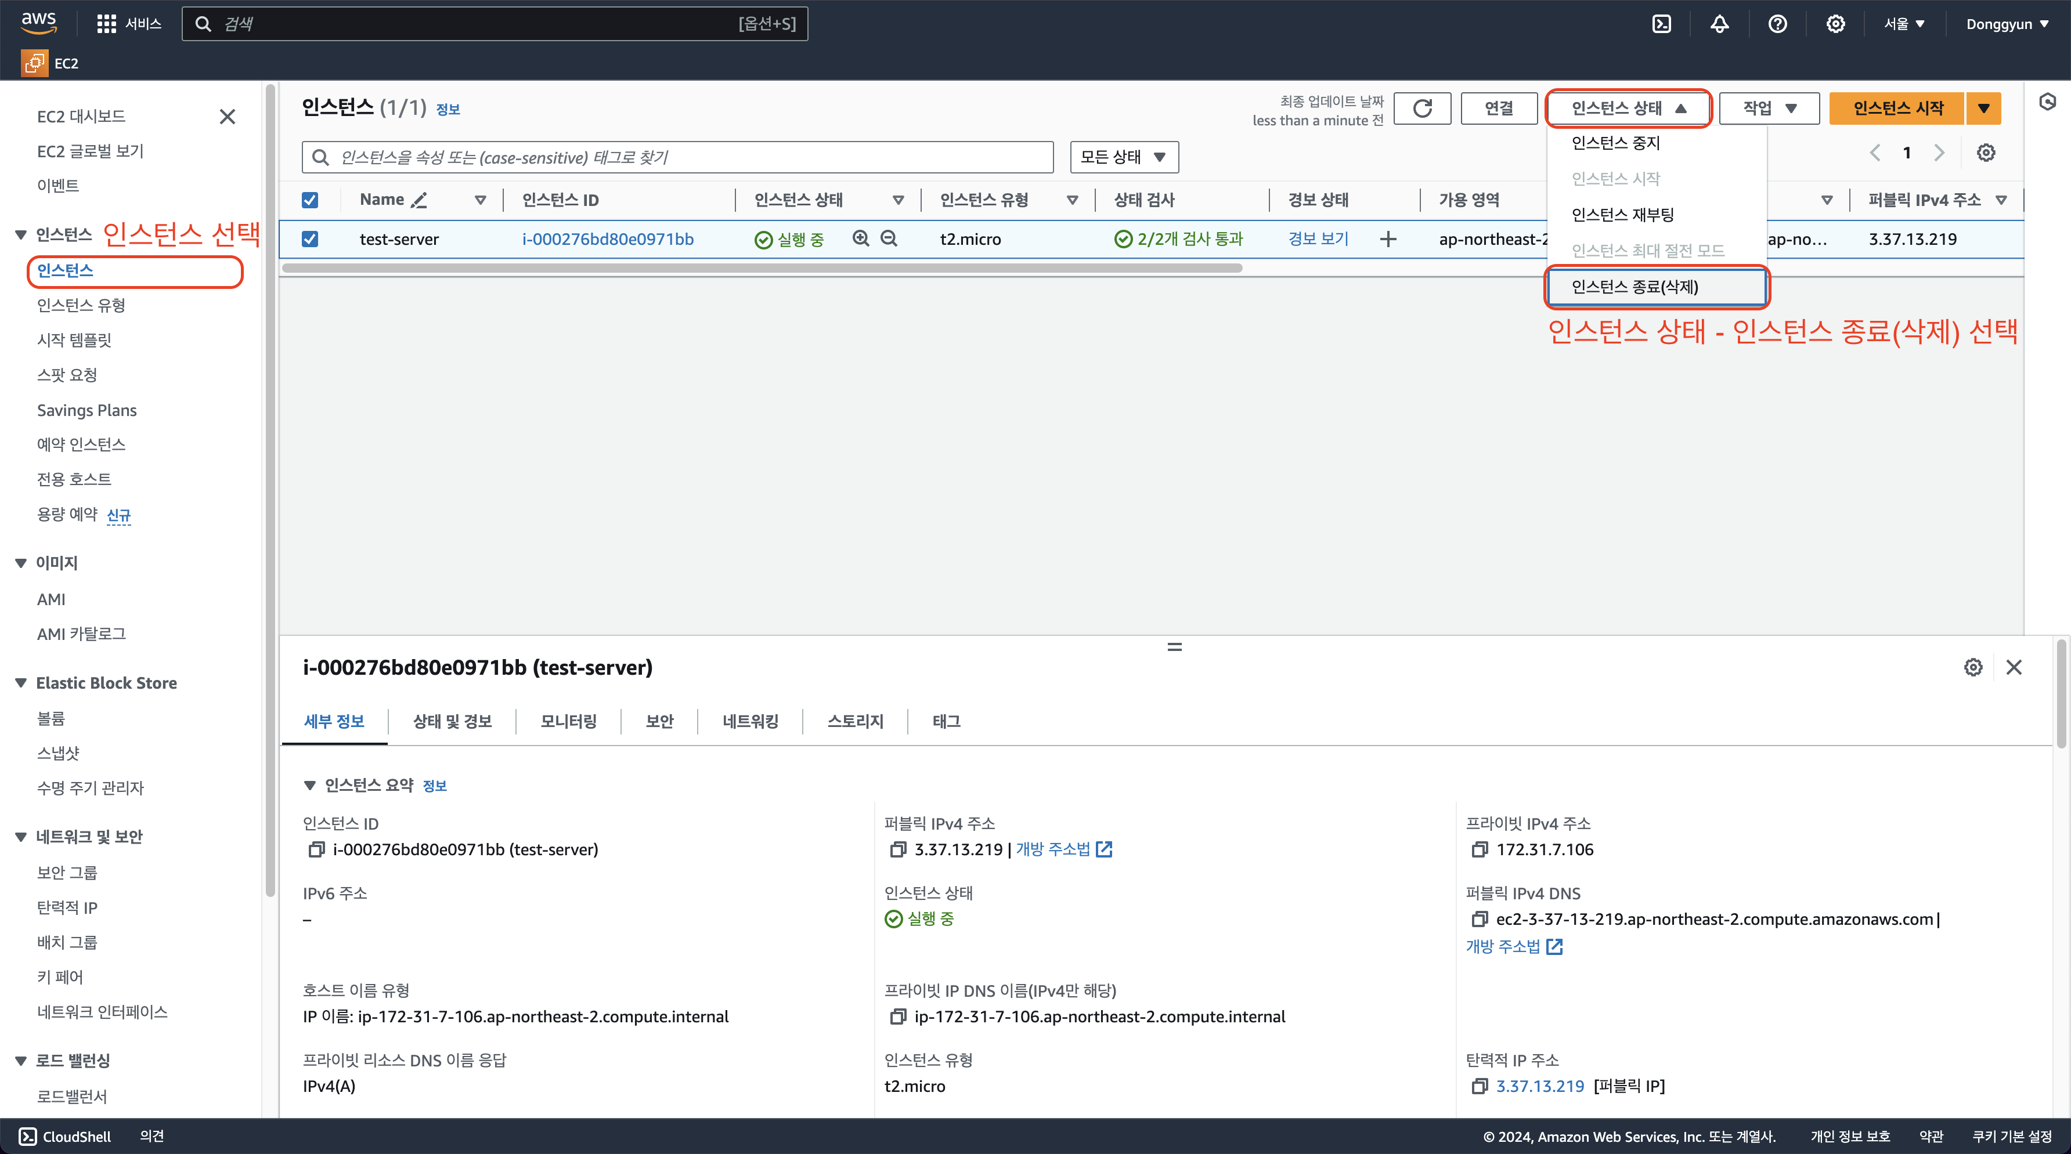Click the edit pencil icon next to Name
The image size is (2071, 1154).
[419, 200]
